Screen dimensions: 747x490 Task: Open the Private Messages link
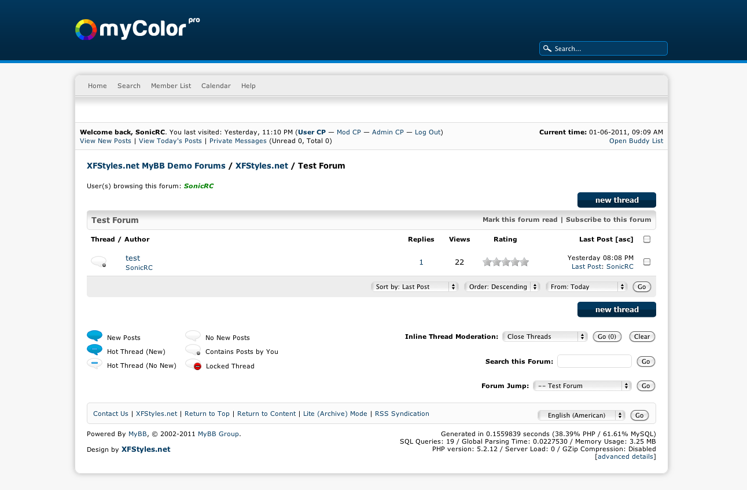tap(238, 141)
